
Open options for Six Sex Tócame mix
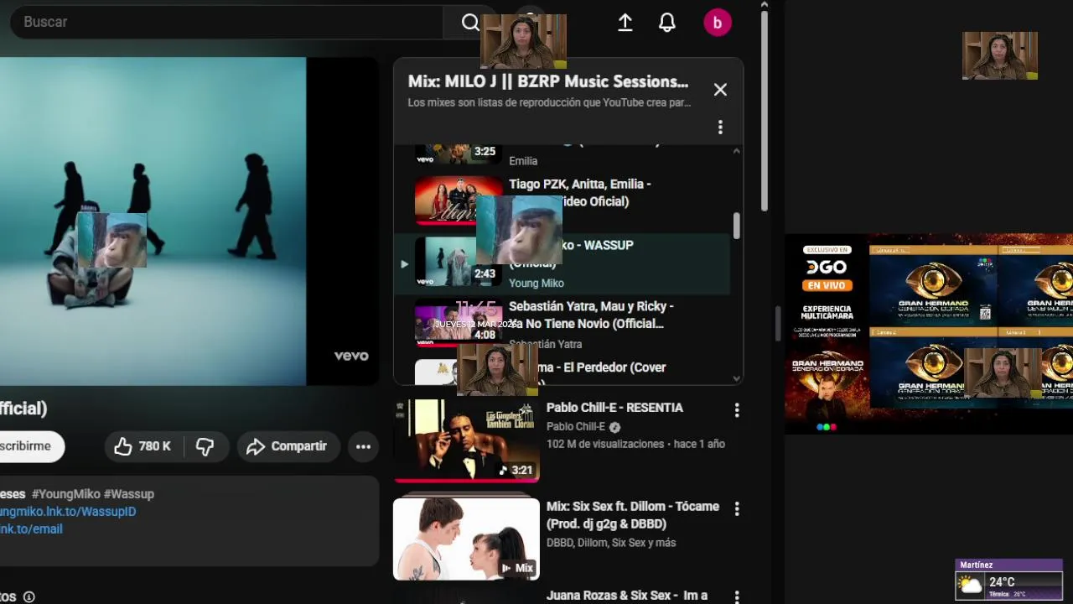(737, 509)
